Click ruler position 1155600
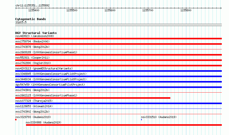The image size is (229, 135). pyautogui.click(x=110, y=10)
